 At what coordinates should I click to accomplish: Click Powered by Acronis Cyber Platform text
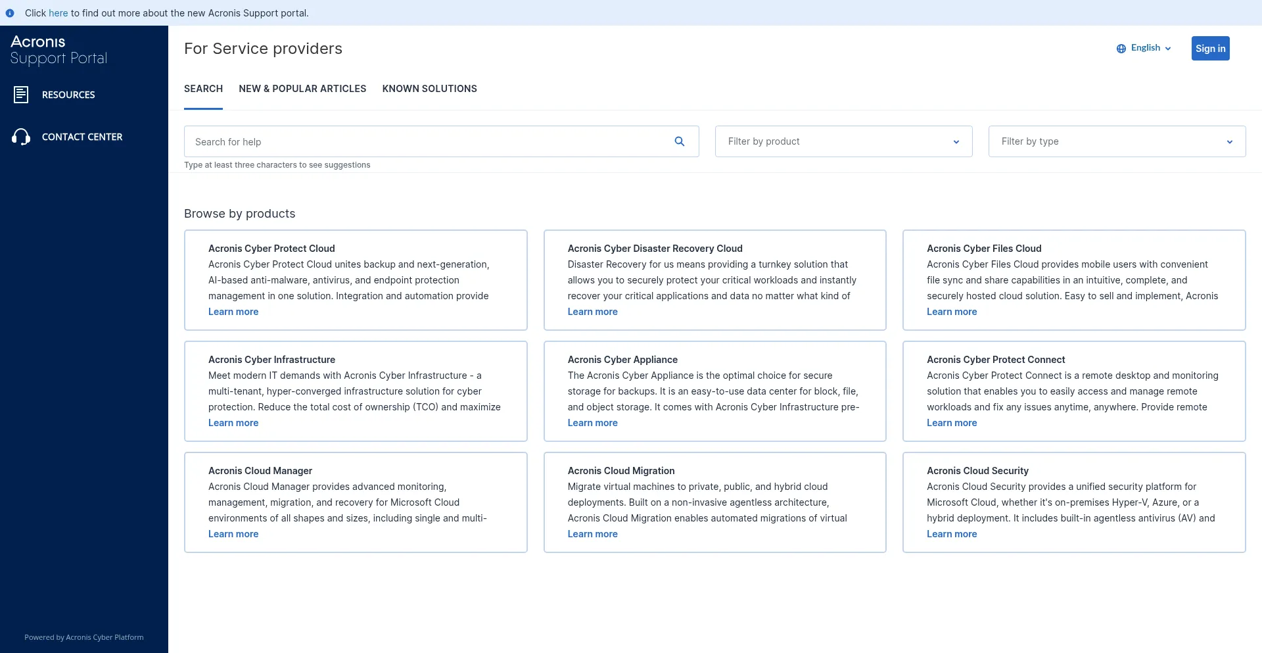tap(84, 637)
